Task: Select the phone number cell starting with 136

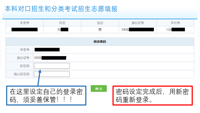Action: pyautogui.click(x=175, y=29)
